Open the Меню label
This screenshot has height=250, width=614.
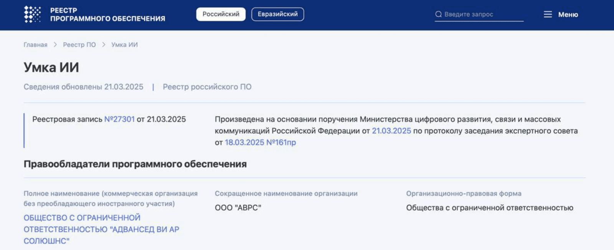pyautogui.click(x=568, y=15)
